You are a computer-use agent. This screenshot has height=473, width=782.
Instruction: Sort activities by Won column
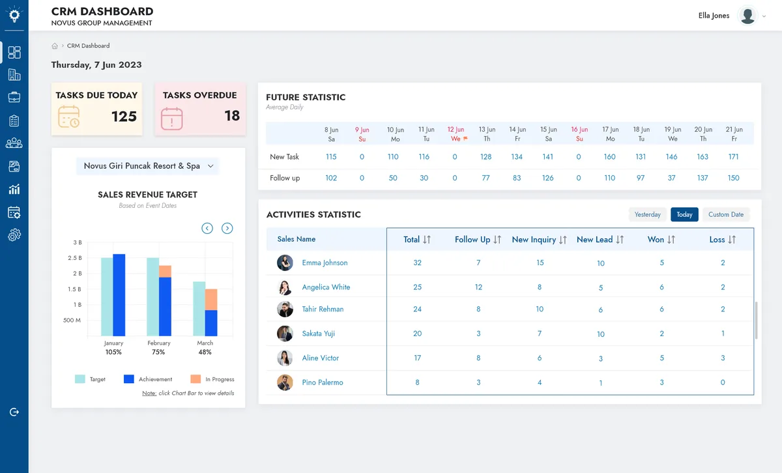[x=671, y=240]
